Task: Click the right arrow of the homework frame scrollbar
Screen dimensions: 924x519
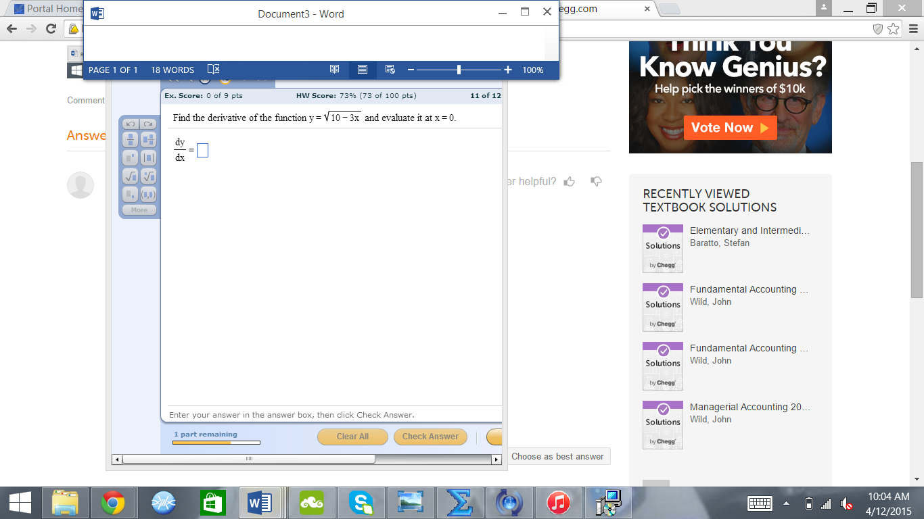Action: 496,460
